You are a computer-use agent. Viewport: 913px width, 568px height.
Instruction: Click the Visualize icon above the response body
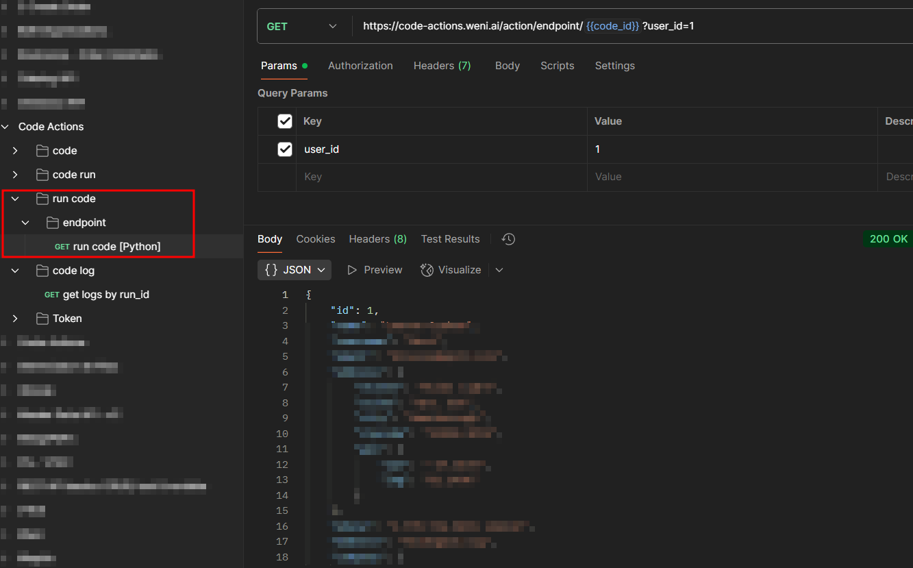click(426, 269)
